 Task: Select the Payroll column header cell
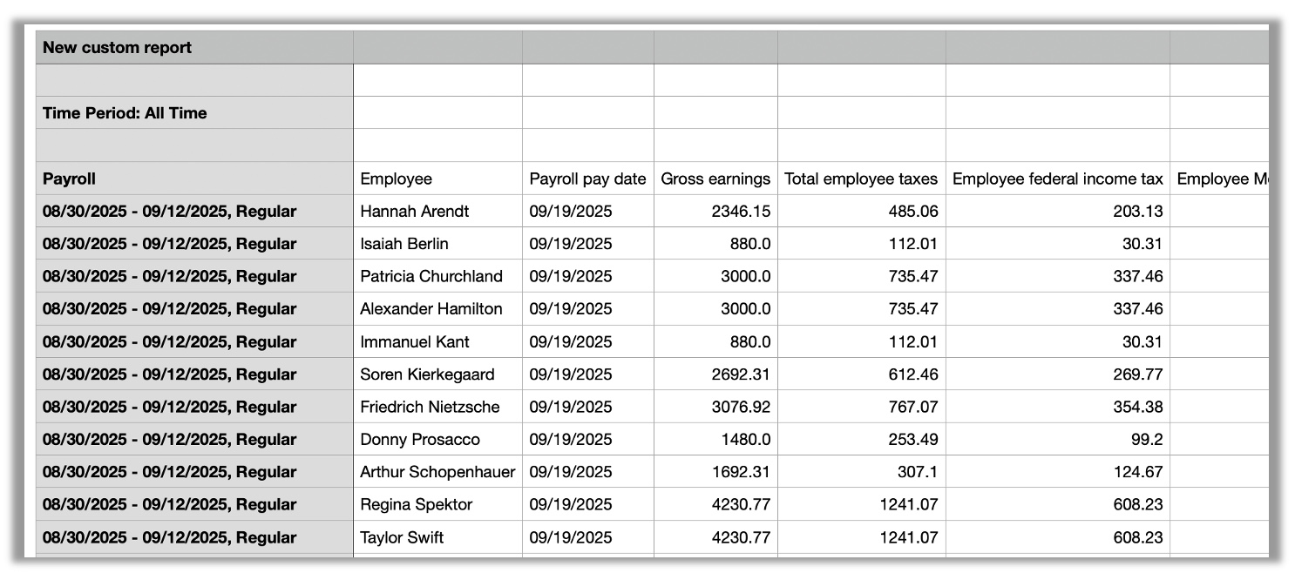pyautogui.click(x=70, y=179)
